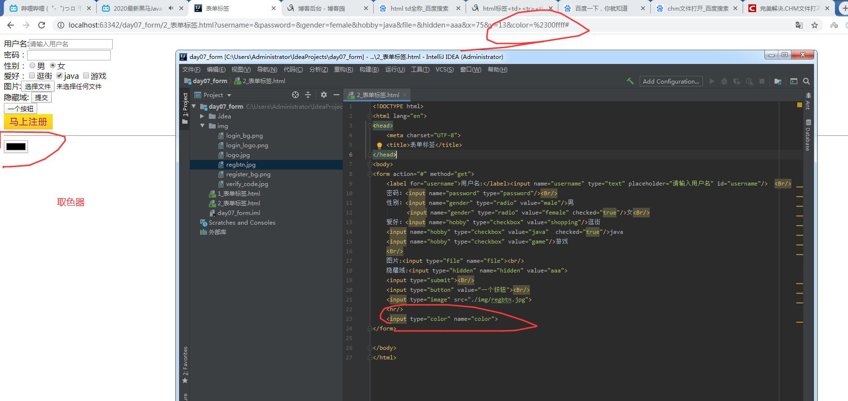
Task: Click the IntelliJ build hammer icon
Action: 630,81
